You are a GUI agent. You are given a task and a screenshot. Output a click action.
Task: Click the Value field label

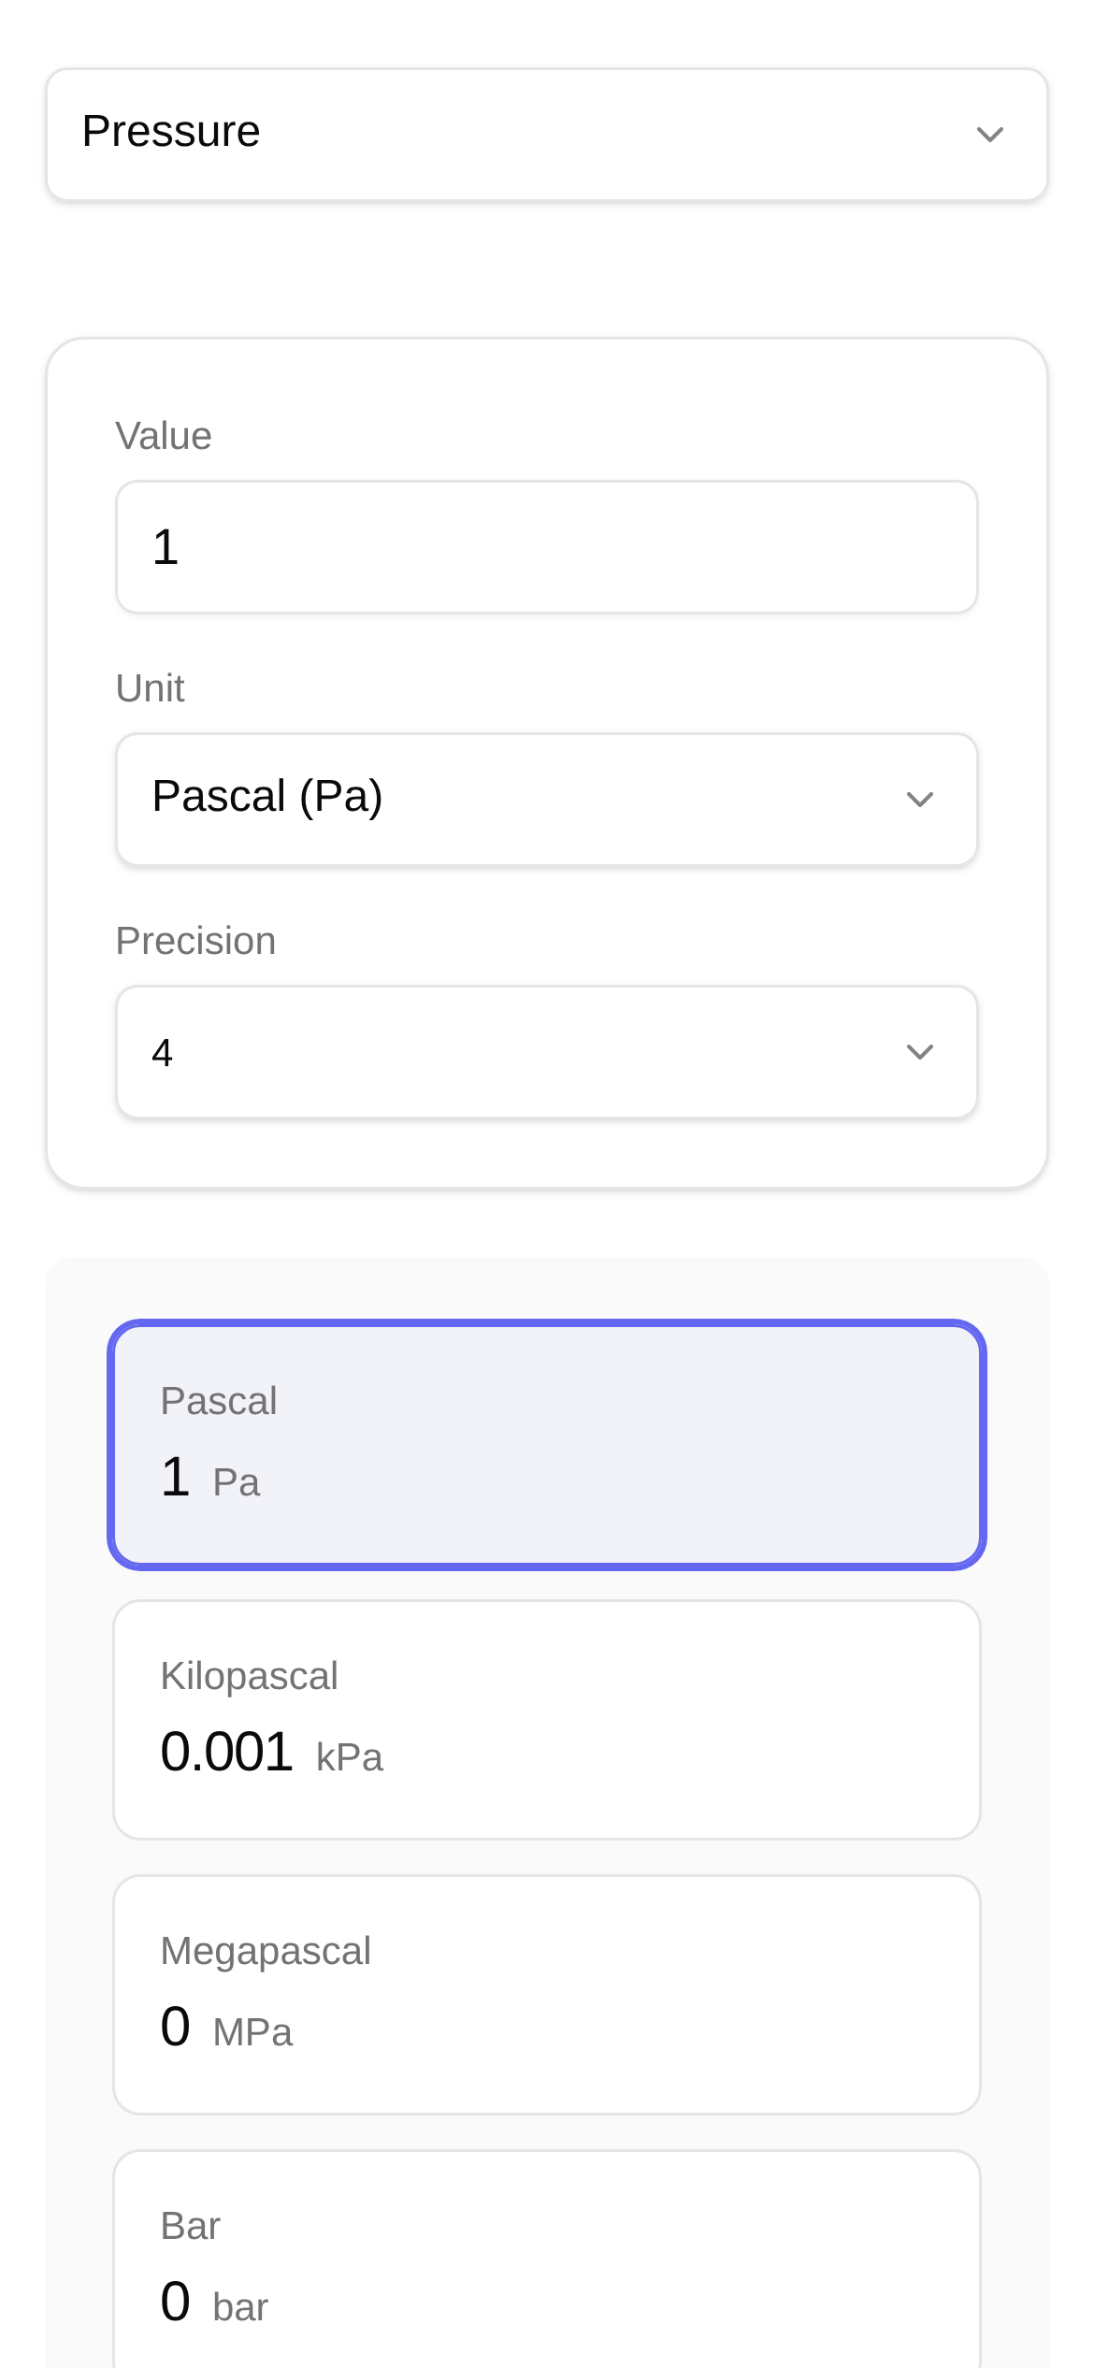[x=164, y=436]
